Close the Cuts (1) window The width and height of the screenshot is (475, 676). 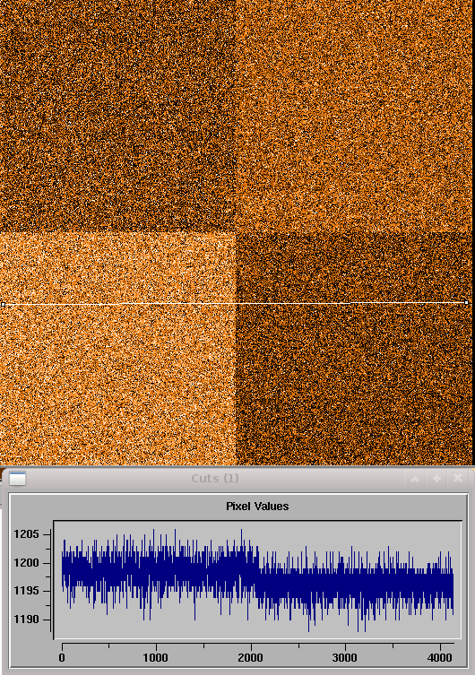pos(458,479)
